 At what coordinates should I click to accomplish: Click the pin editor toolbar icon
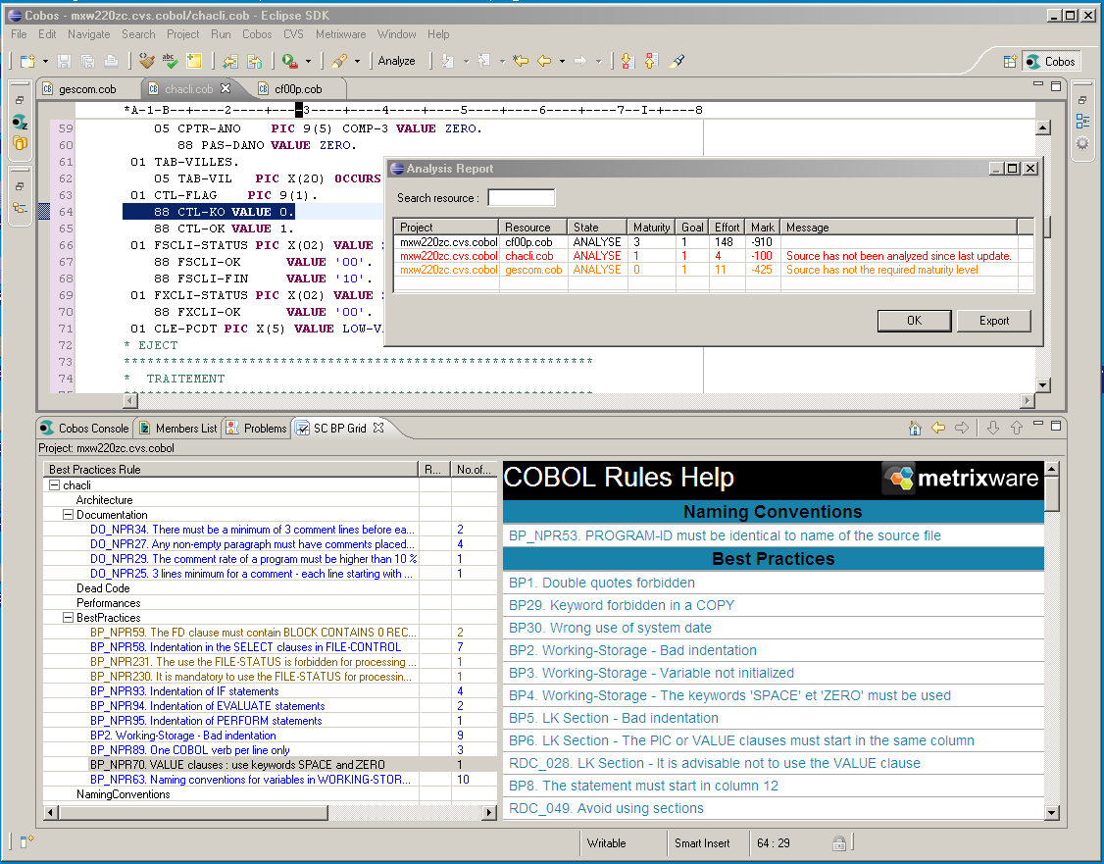pos(677,61)
